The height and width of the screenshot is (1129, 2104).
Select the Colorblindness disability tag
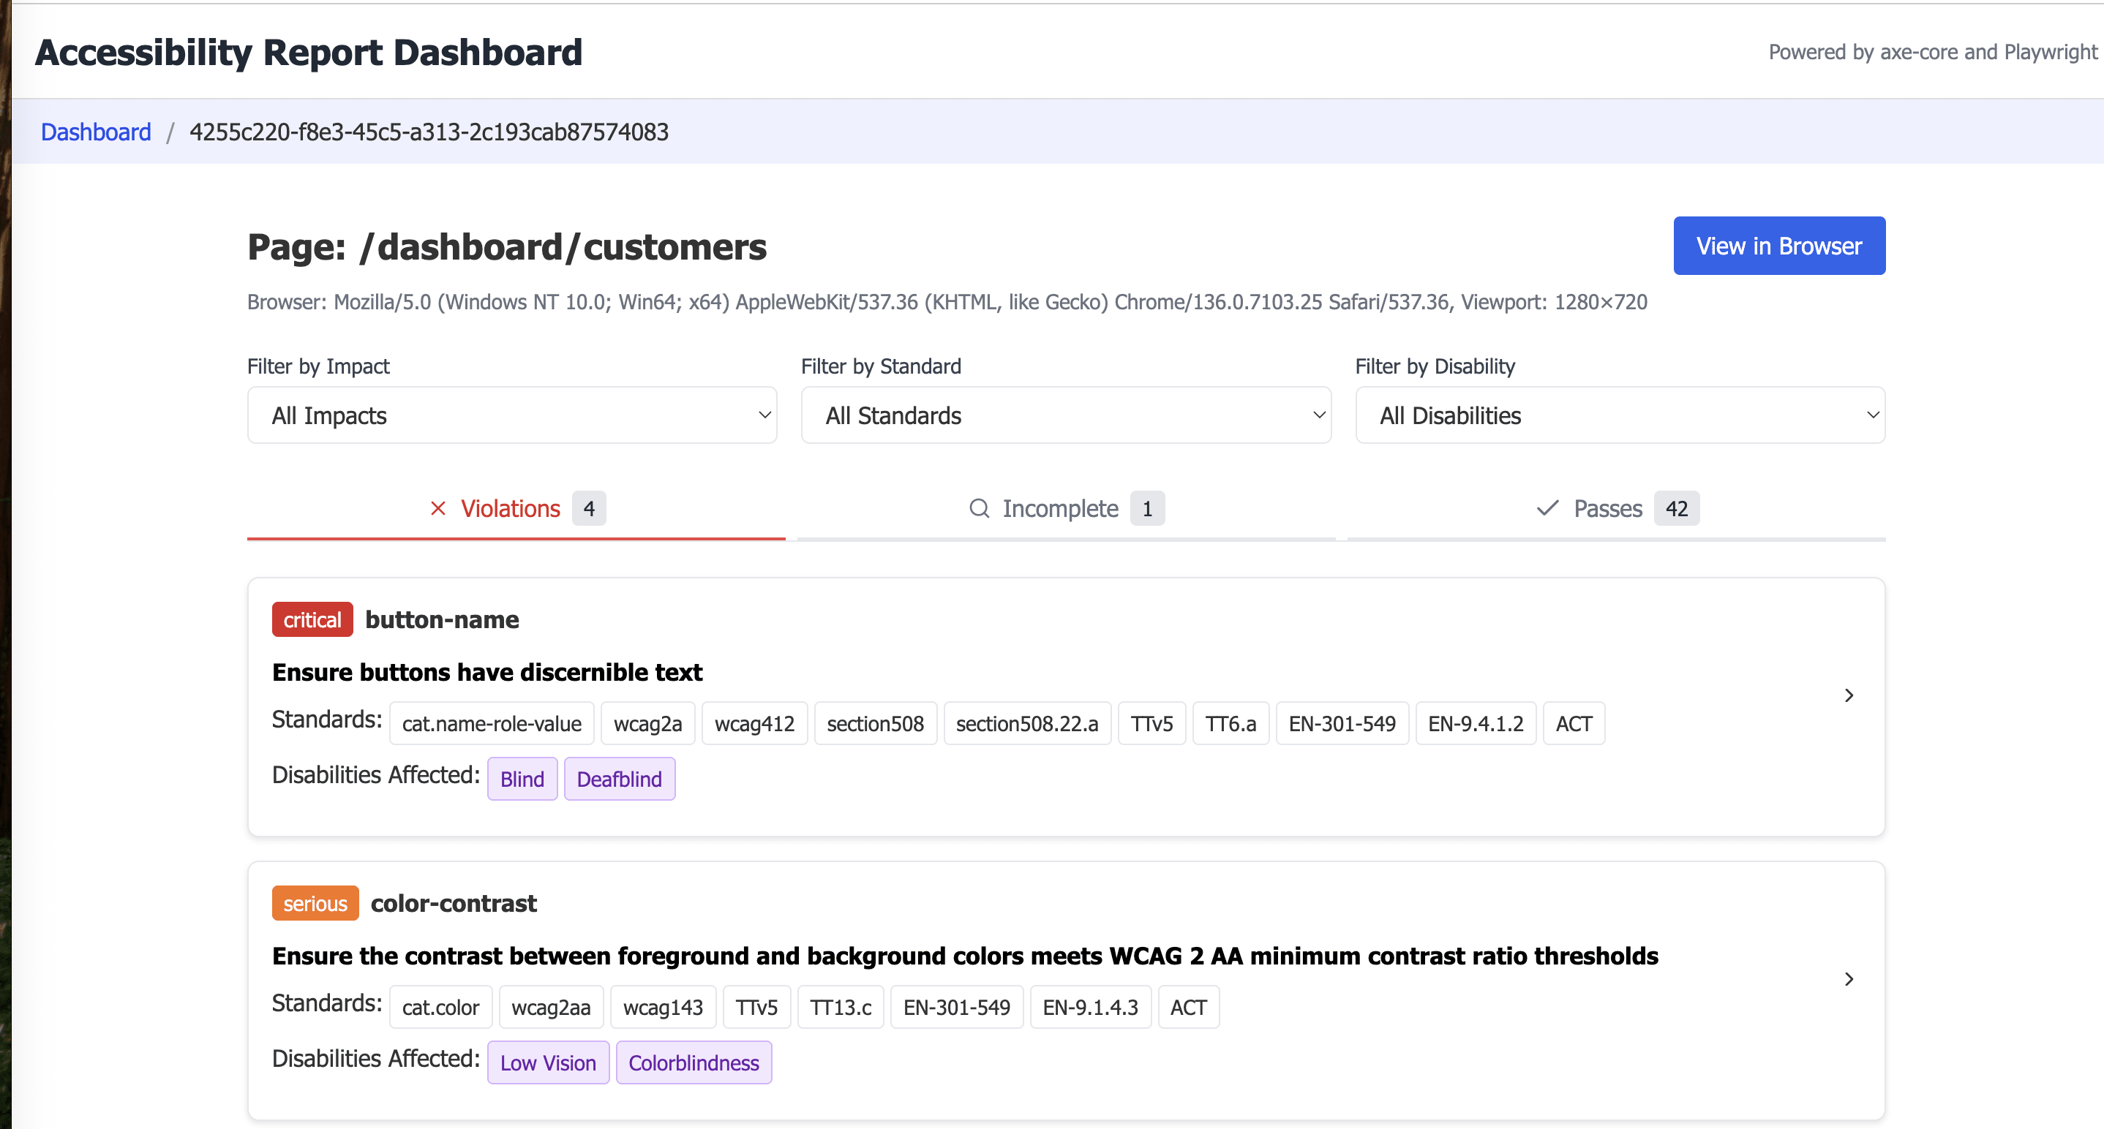pos(694,1062)
